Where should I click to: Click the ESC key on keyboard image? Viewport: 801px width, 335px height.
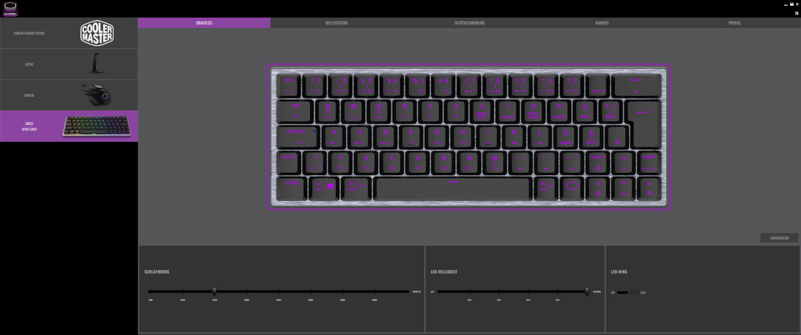pyautogui.click(x=289, y=85)
